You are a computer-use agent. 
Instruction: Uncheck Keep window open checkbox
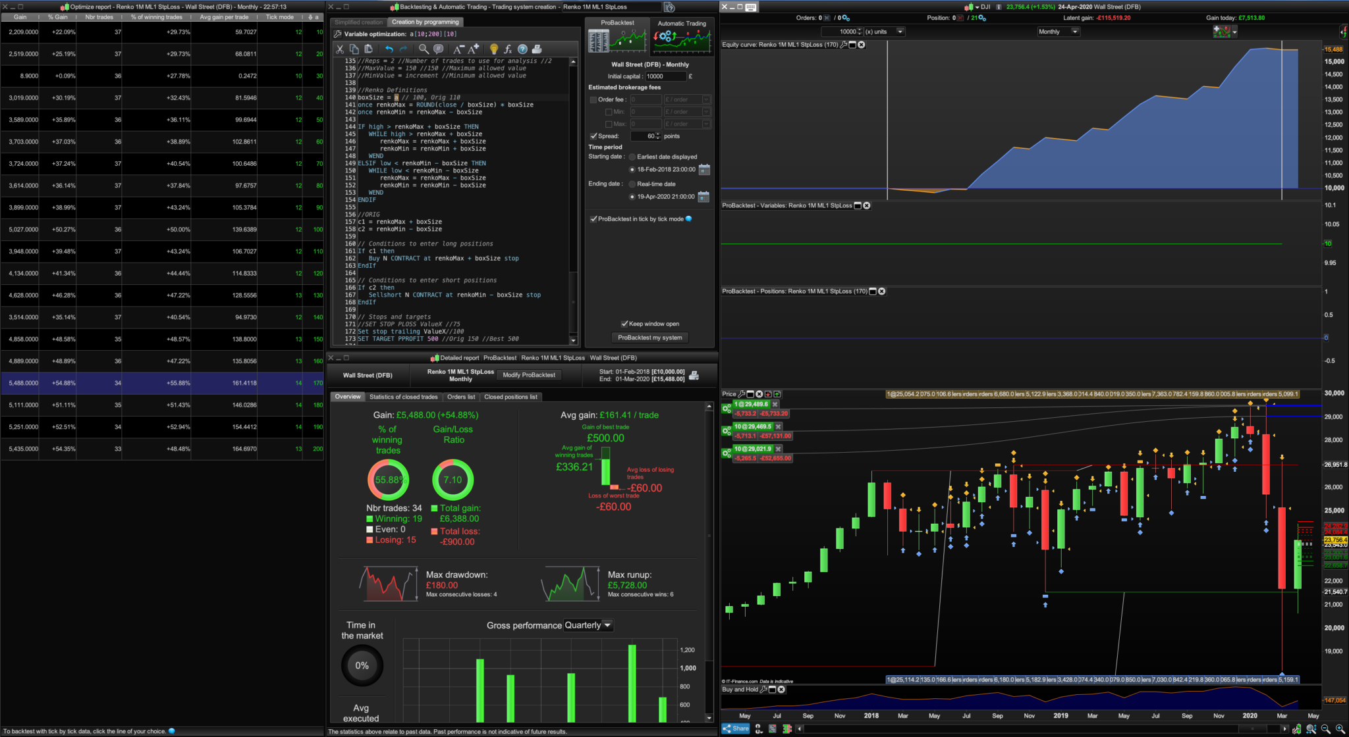(624, 324)
